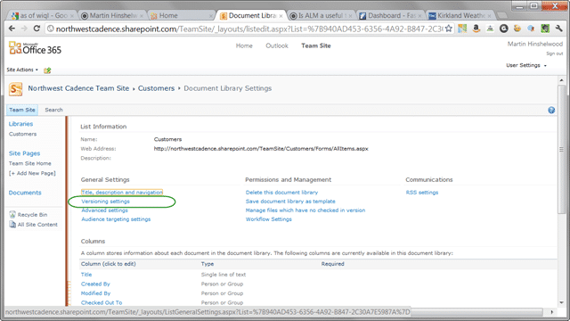Open Manage files with no checked in version
Viewport: 570px width, 321px height.
tap(305, 210)
